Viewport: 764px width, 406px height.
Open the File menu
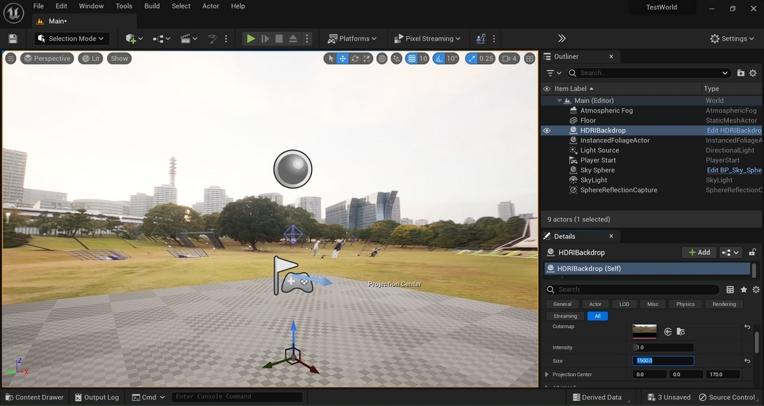point(38,6)
